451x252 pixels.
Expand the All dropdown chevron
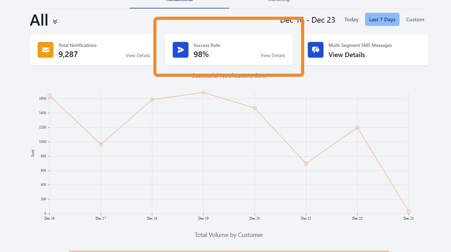tap(55, 22)
